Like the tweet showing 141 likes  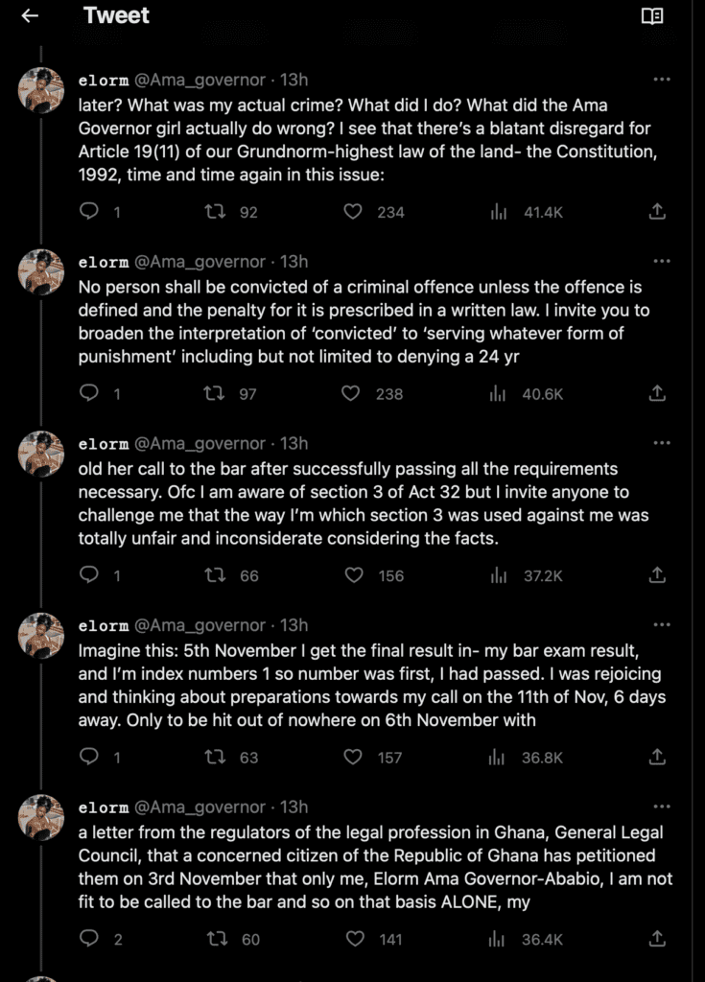tap(354, 939)
